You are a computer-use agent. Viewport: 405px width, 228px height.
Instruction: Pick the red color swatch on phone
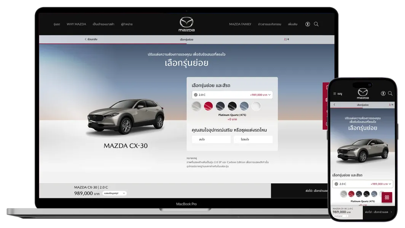[351, 194]
